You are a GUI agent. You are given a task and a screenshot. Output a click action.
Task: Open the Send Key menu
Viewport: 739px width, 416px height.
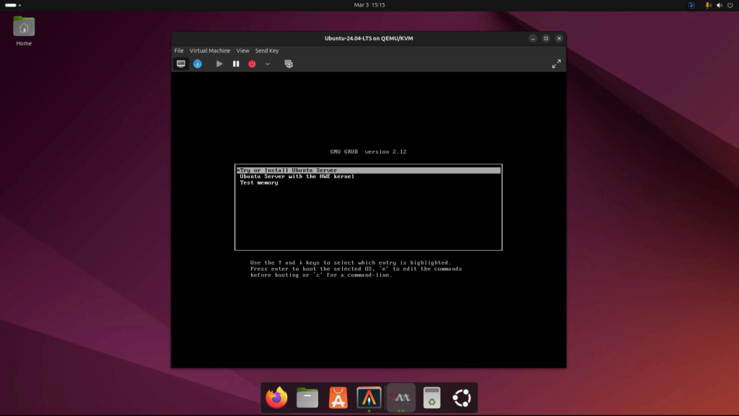tap(266, 50)
